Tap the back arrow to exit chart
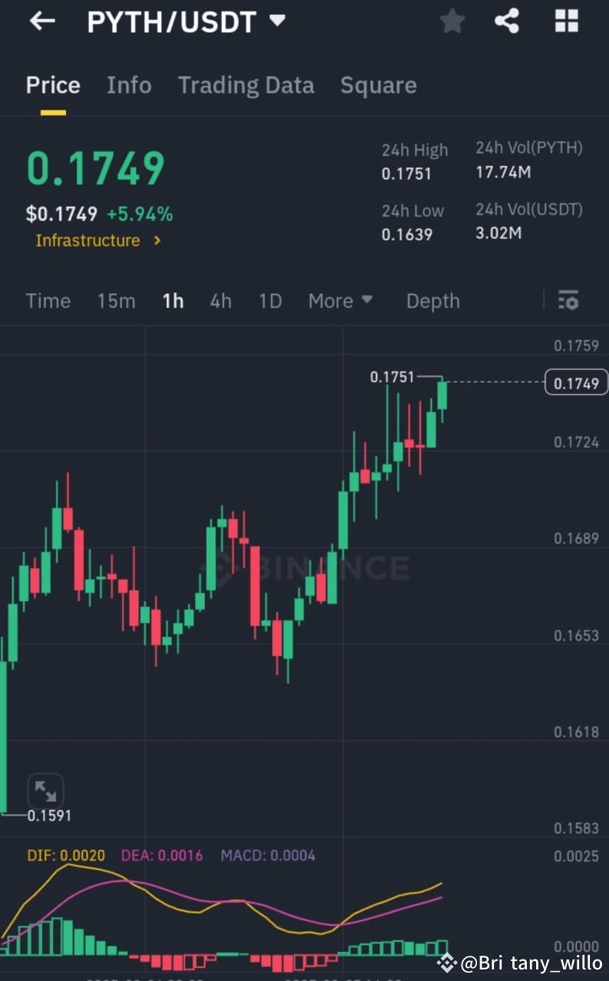The width and height of the screenshot is (609, 981). coord(42,21)
